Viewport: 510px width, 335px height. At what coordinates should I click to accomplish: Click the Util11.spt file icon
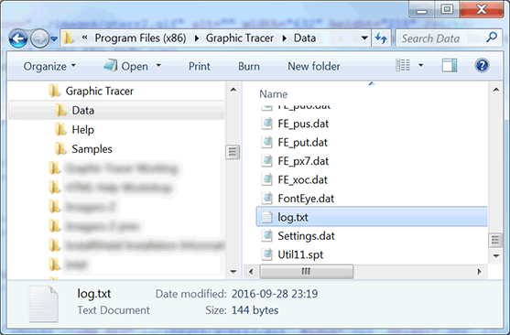[266, 254]
